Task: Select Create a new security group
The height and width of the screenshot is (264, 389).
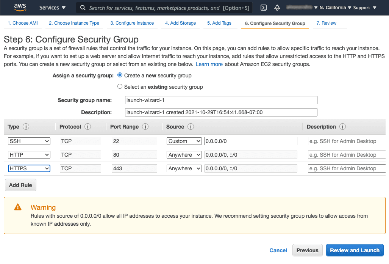Action: (120, 75)
